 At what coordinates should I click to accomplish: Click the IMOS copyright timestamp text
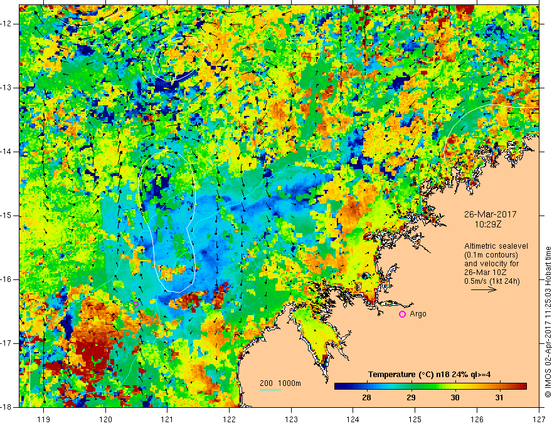548,322
